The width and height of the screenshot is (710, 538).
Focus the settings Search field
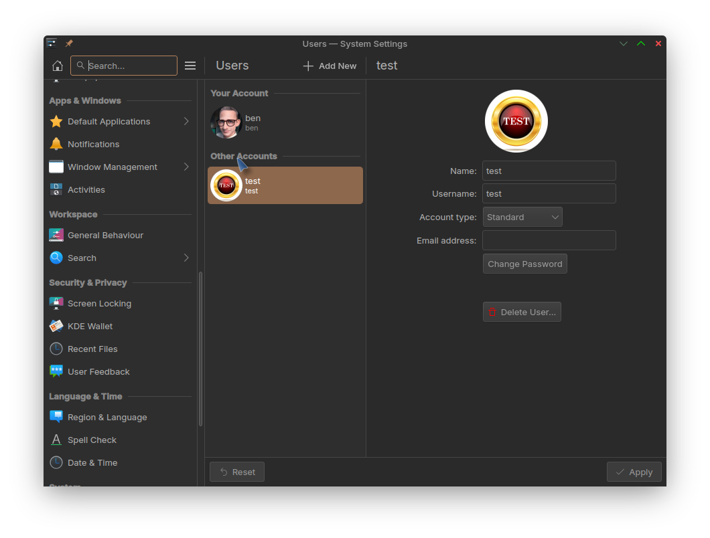pos(124,66)
